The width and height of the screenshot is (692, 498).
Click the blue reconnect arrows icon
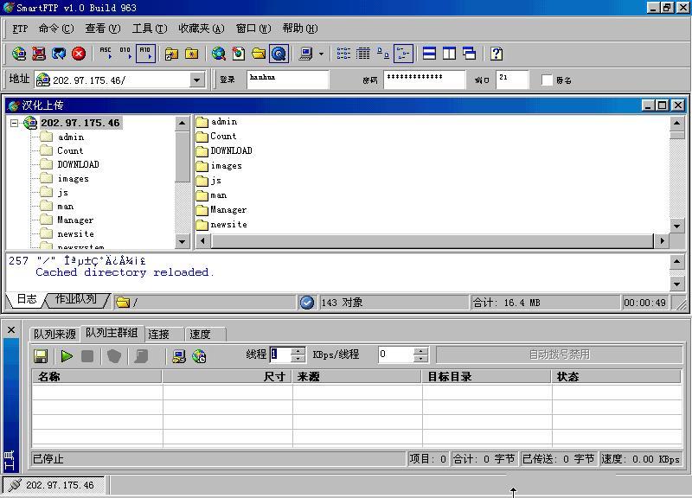(x=59, y=54)
